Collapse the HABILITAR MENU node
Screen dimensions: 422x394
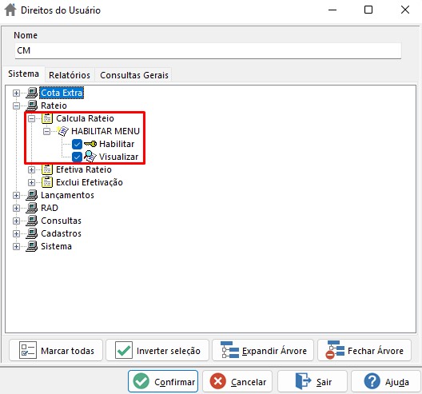pos(47,131)
